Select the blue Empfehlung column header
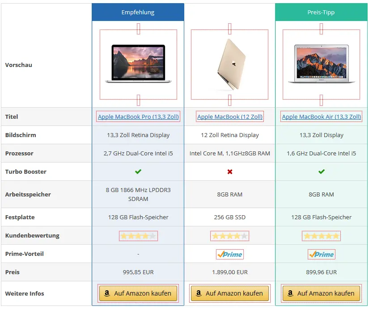Image resolution: width=369 pixels, height=309 pixels. pyautogui.click(x=138, y=12)
